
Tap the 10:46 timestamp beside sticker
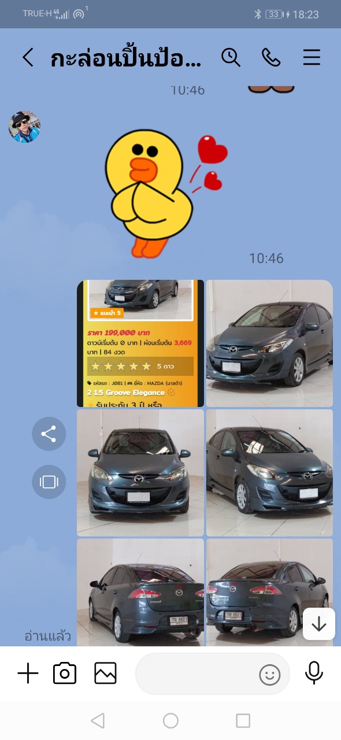(x=266, y=258)
